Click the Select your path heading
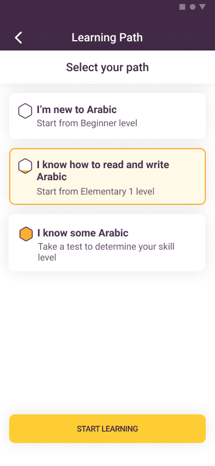 pyautogui.click(x=107, y=67)
